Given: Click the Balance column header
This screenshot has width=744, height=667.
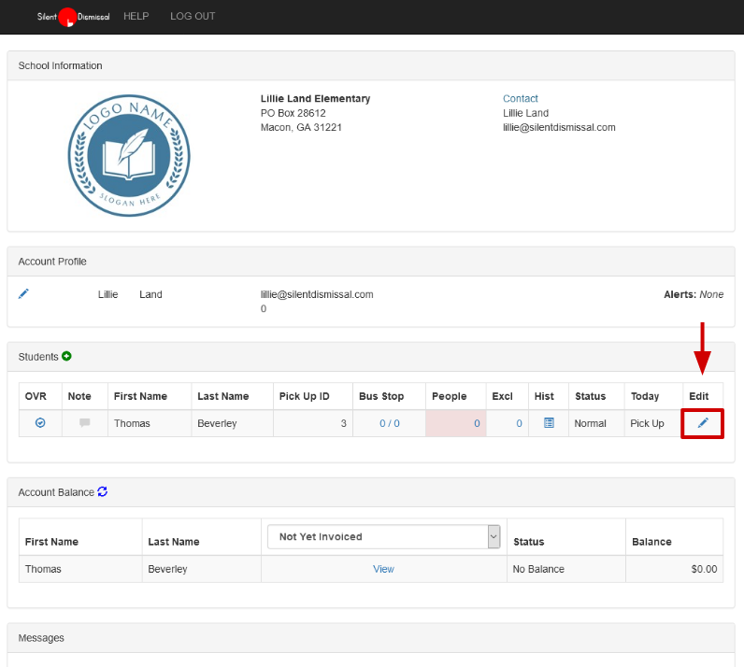Looking at the screenshot, I should (x=651, y=542).
